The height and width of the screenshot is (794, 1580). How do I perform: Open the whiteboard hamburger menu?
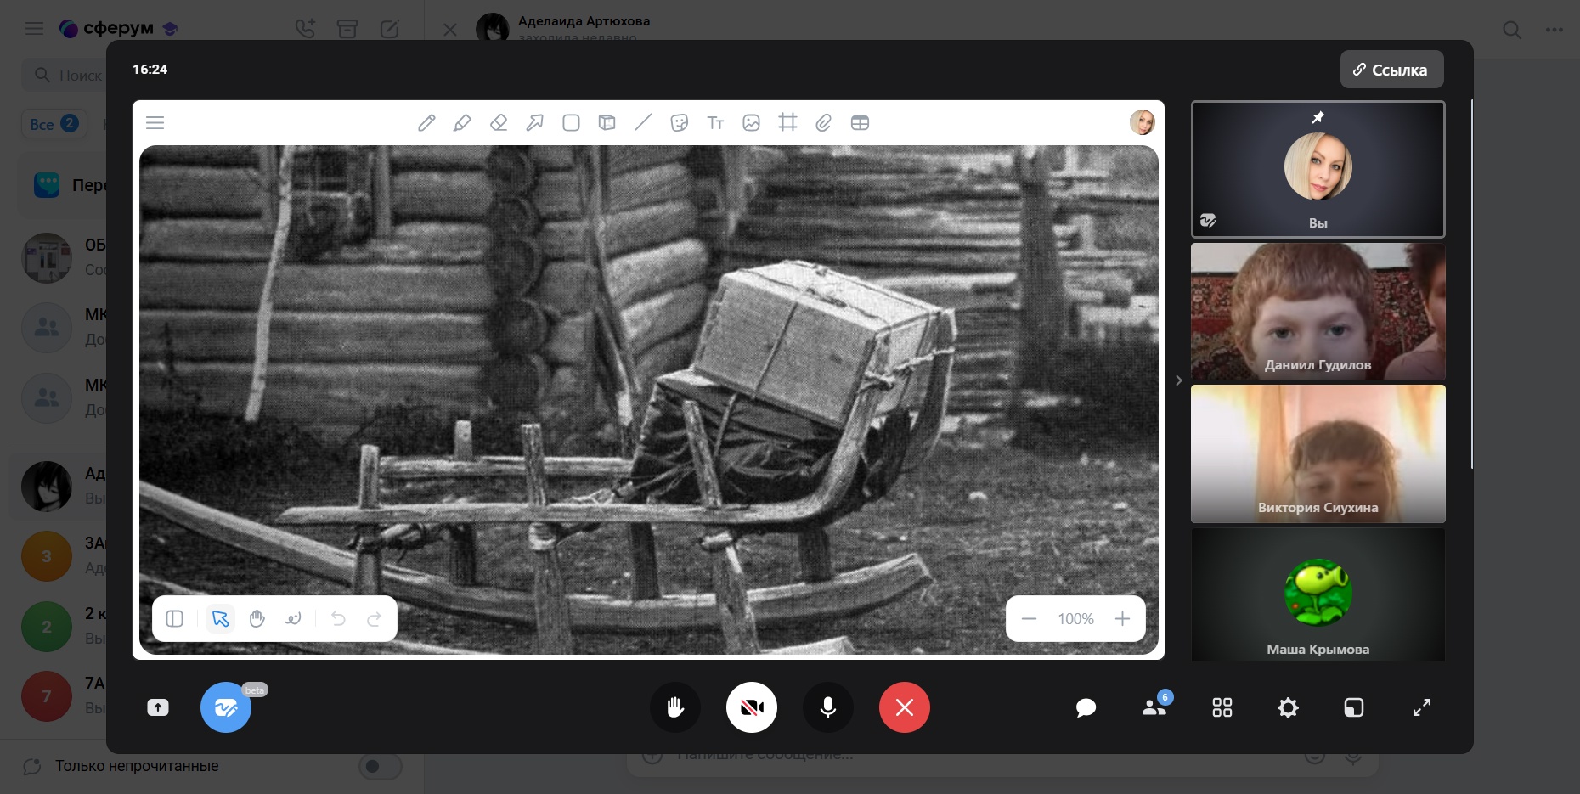[x=155, y=123]
